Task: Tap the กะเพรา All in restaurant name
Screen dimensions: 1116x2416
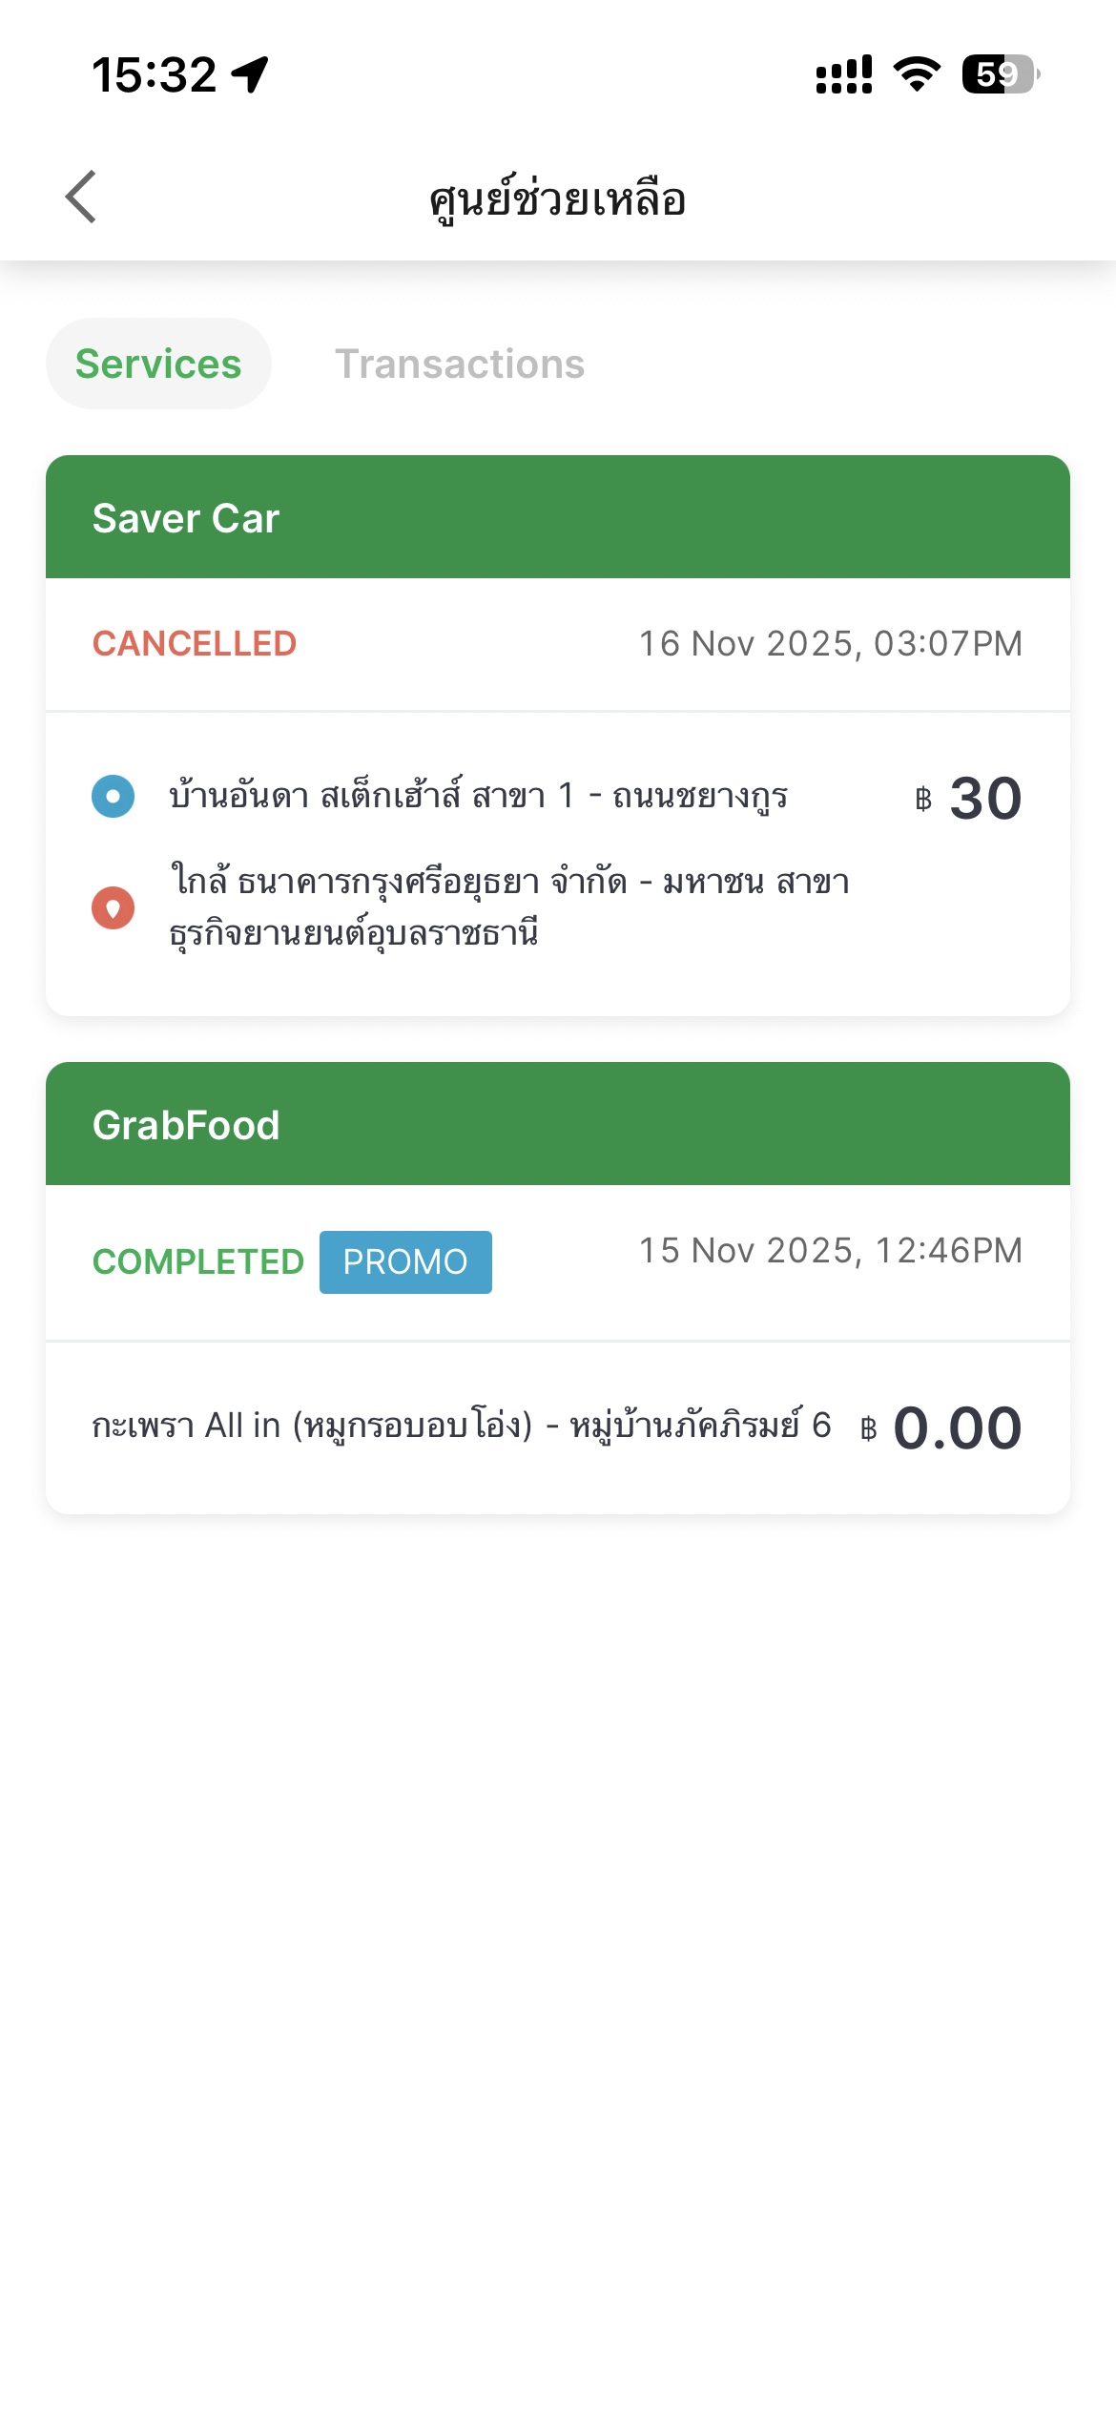Action: coord(462,1426)
